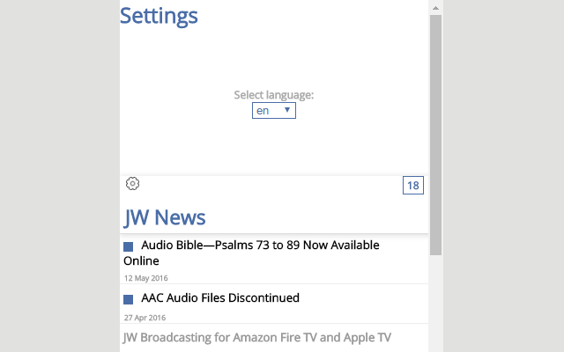Open Audio Bible Psalms 73 to 89 article
Image resolution: width=564 pixels, height=352 pixels.
pyautogui.click(x=251, y=253)
